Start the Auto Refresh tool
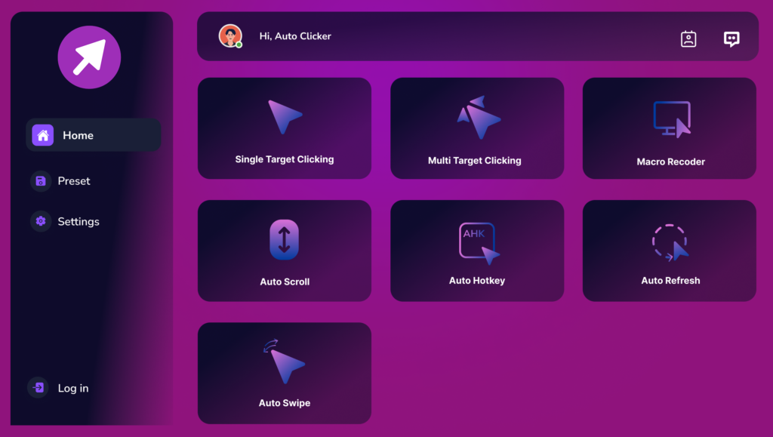Screen dimensions: 773x437 click(669, 251)
